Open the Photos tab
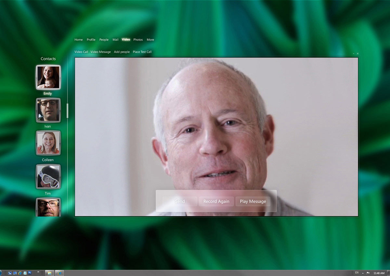Viewport: 390px width, 276px height. pos(138,40)
